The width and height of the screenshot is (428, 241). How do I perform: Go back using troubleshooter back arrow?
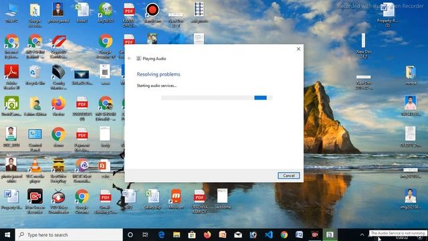(x=130, y=58)
